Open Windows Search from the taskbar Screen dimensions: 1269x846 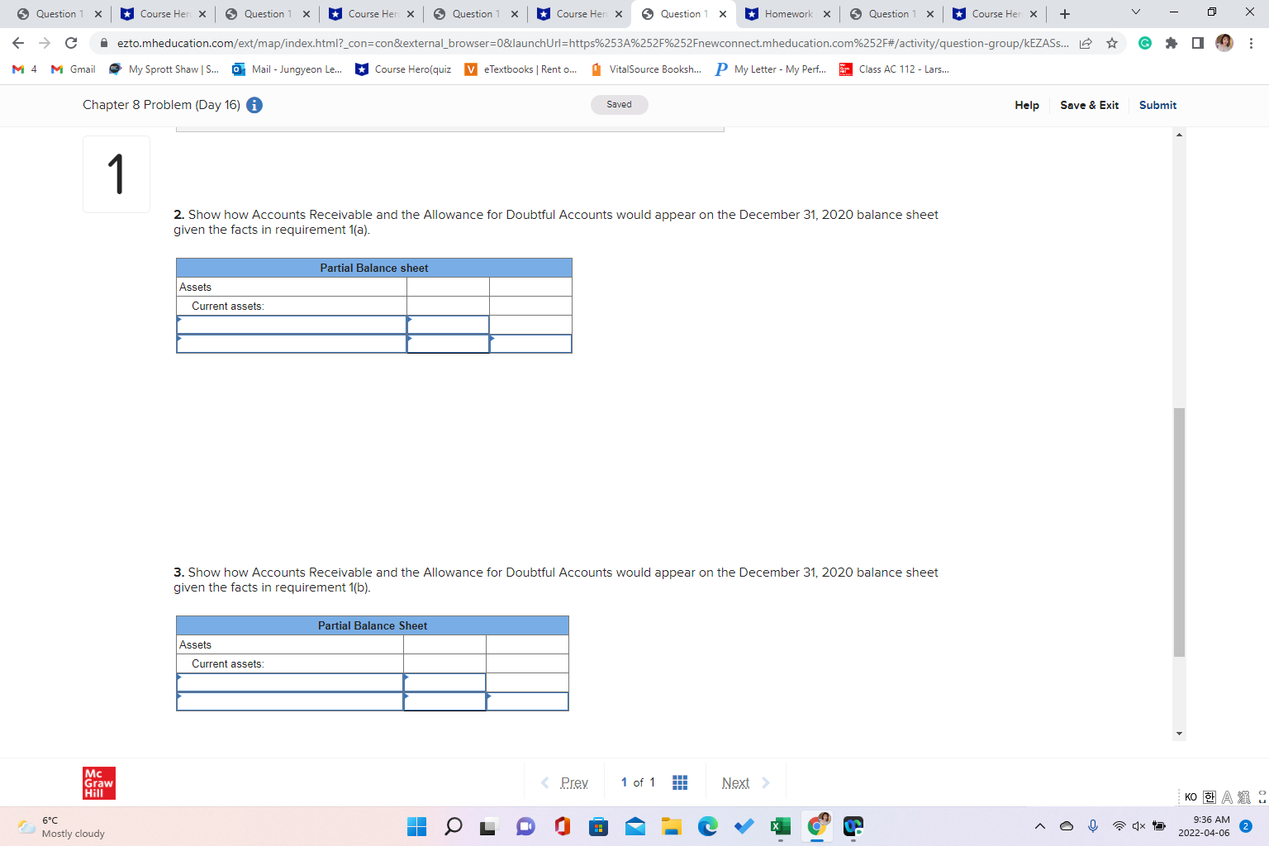(x=454, y=826)
